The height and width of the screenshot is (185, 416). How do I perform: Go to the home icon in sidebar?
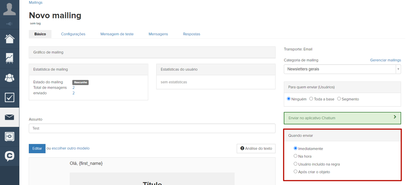[x=9, y=39]
